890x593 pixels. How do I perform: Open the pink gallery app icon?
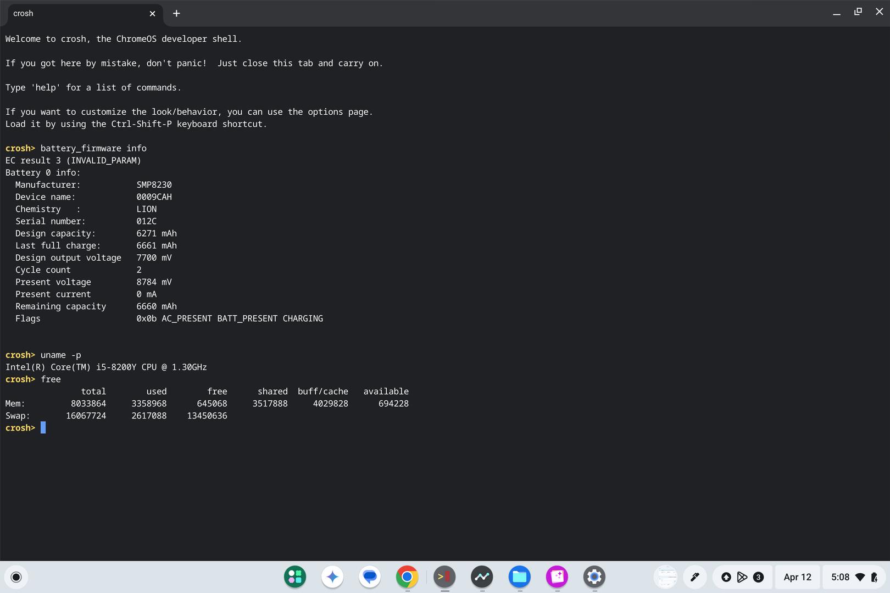tap(557, 577)
